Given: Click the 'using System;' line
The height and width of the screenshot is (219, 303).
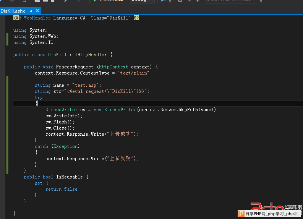Looking at the screenshot, I should point(30,30).
